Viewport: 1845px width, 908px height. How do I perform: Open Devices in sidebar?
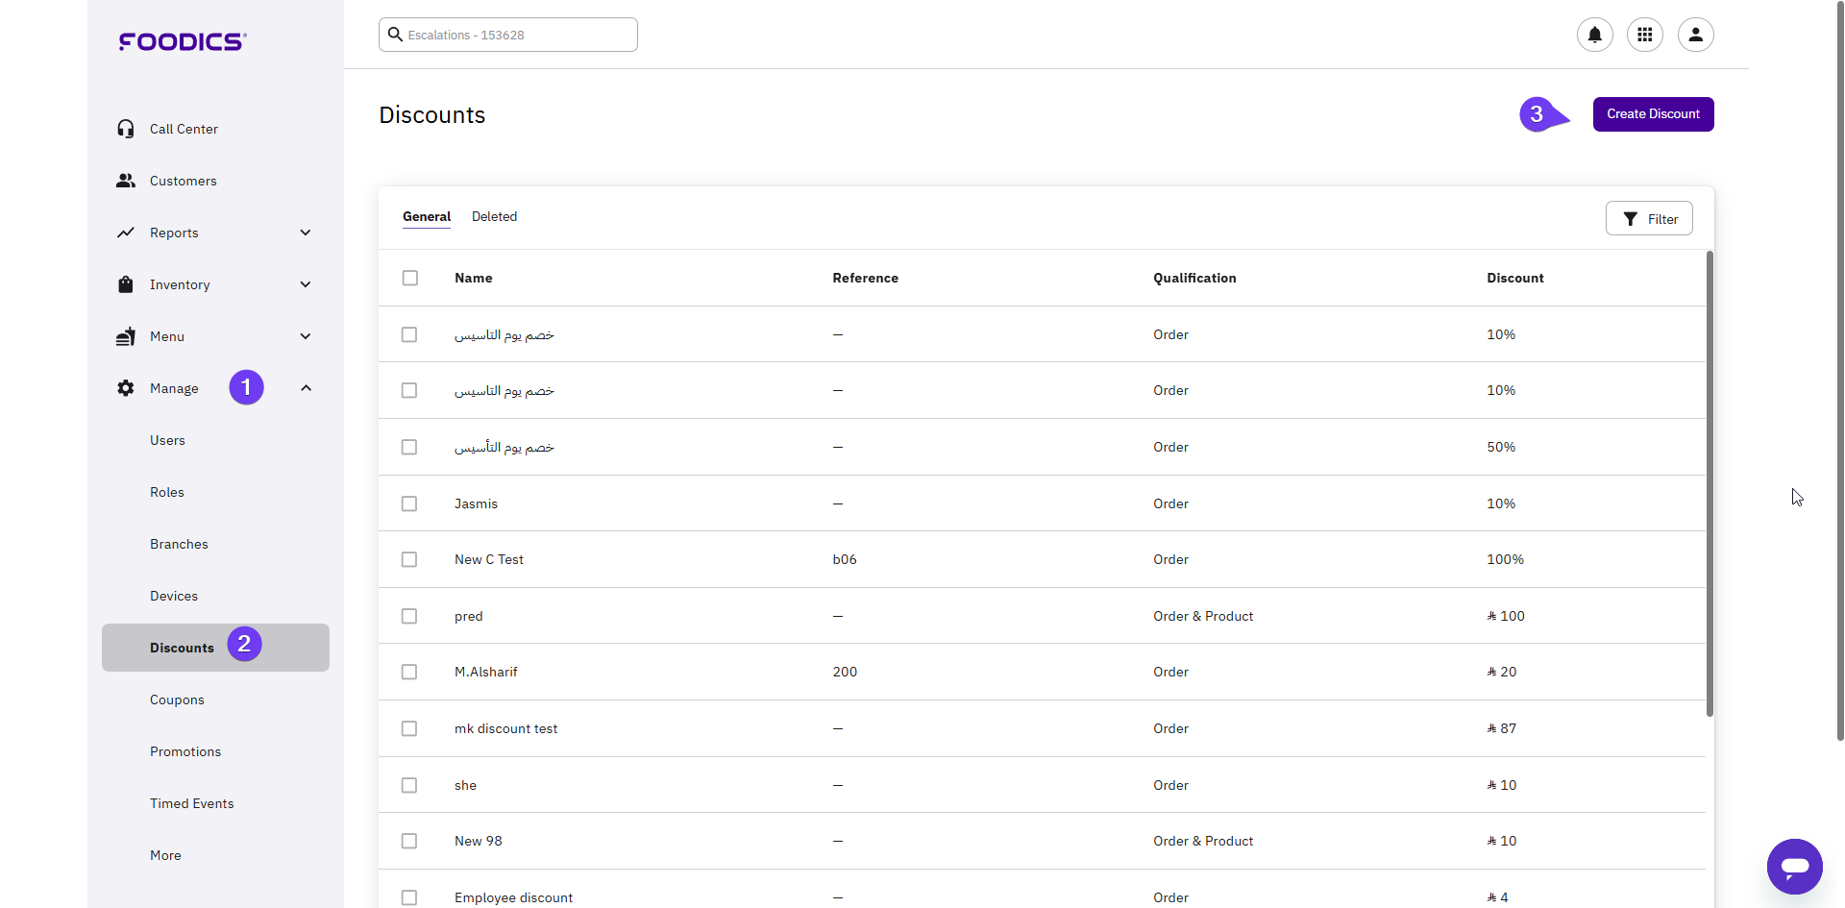[174, 596]
